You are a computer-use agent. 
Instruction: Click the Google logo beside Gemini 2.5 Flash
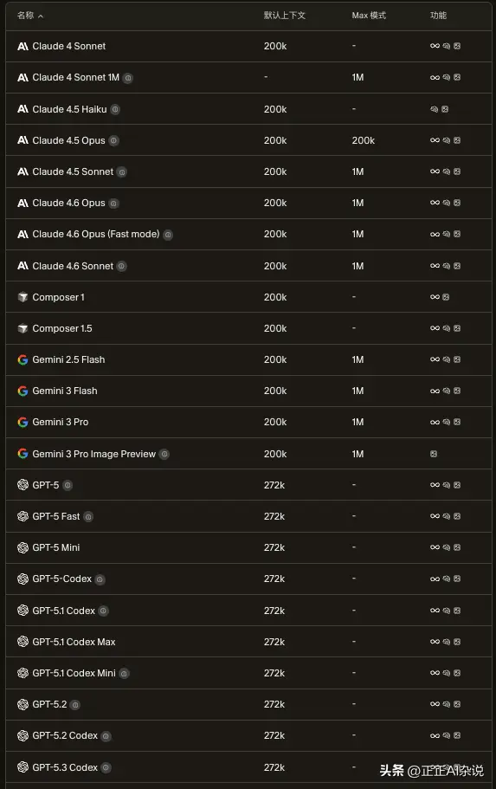coord(23,359)
